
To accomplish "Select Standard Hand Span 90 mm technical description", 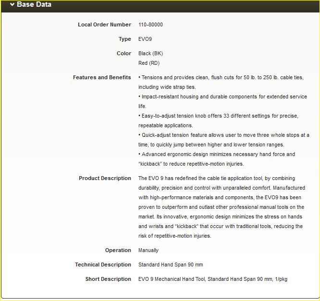I will (171, 265).
